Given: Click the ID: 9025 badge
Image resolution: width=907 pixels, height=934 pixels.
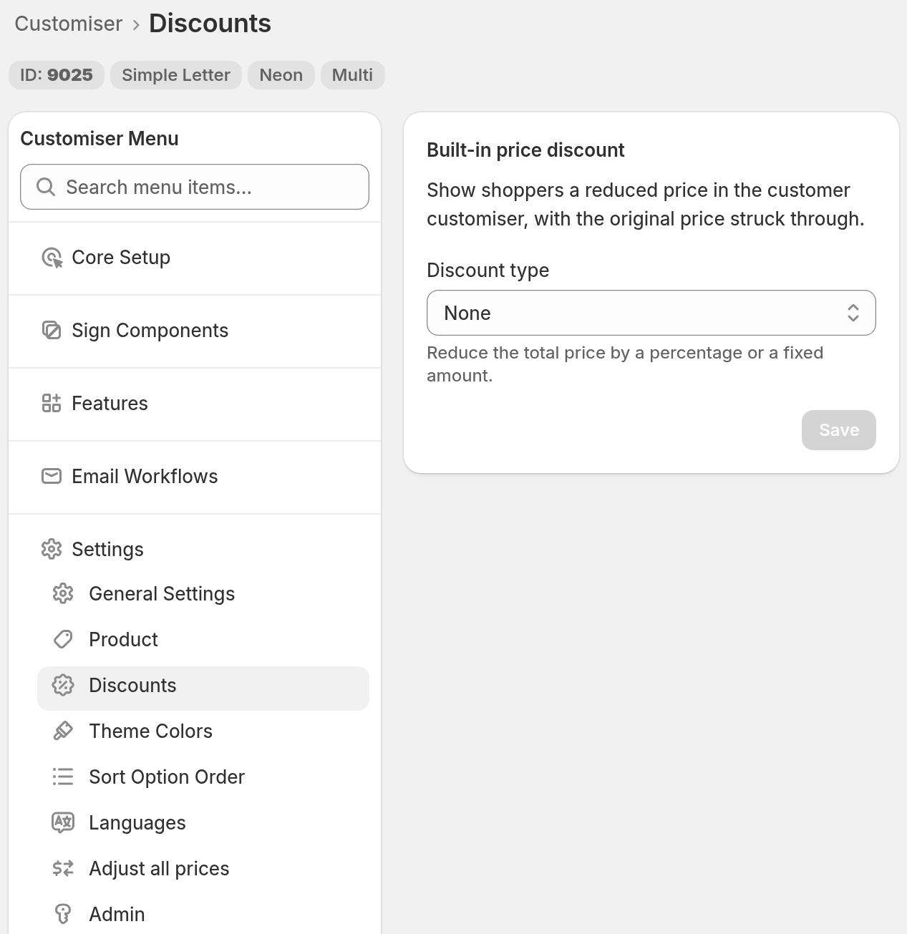Looking at the screenshot, I should (57, 75).
